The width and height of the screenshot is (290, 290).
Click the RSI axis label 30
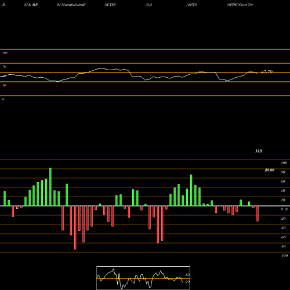point(4,85)
